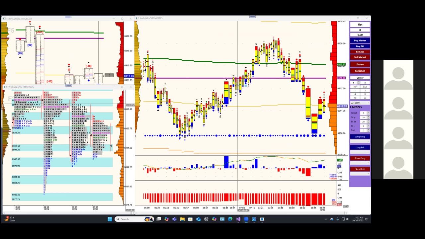Click 6913.50 in the TPO chart
Image resolution: width=425 pixels, height=239 pixels.
coord(16,146)
